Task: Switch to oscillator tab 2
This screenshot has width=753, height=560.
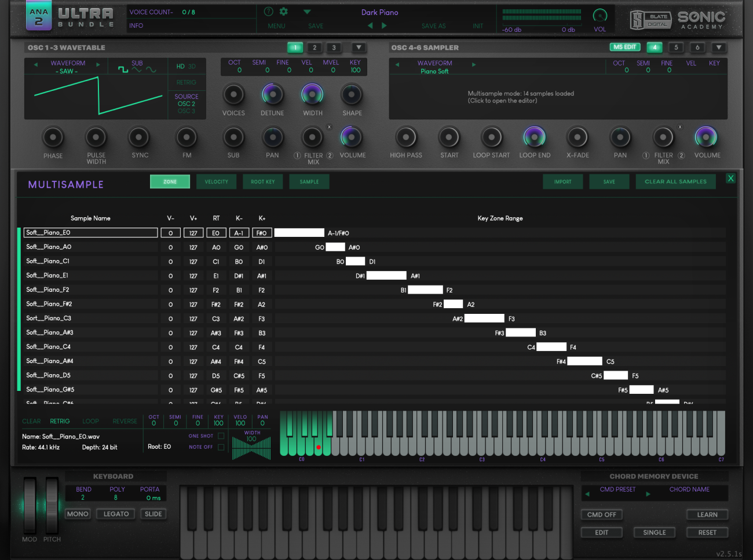Action: point(315,47)
